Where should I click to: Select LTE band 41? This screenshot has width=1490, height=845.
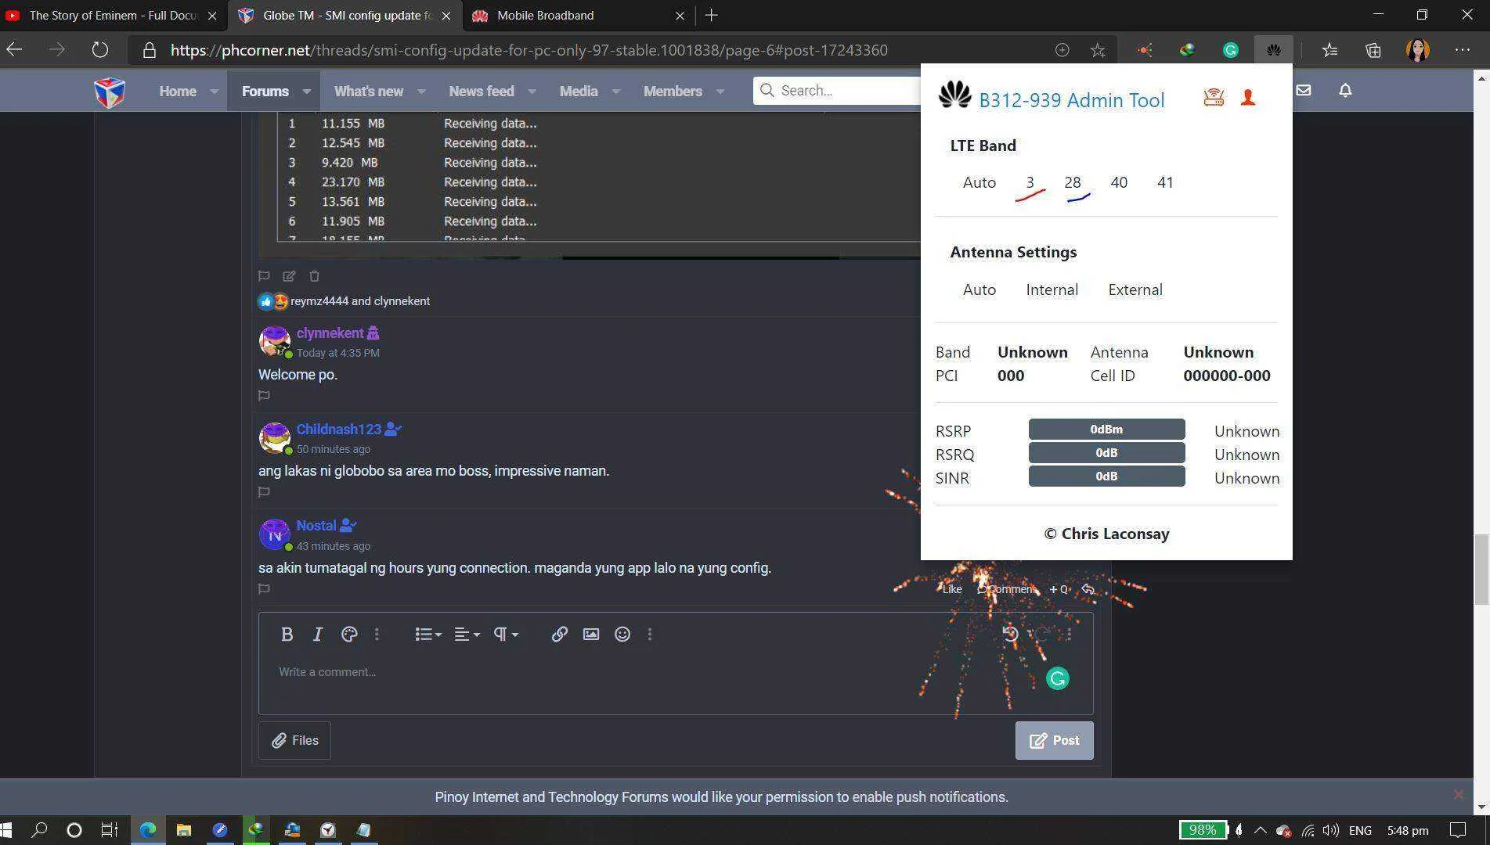tap(1165, 182)
